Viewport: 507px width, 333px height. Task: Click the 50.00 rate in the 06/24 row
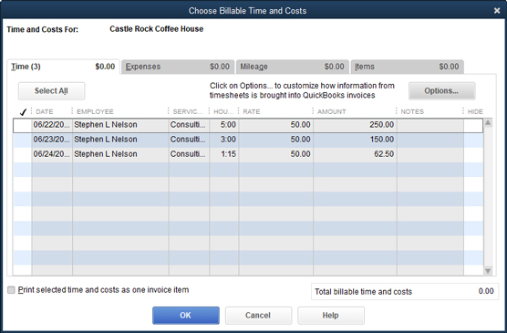pos(275,154)
